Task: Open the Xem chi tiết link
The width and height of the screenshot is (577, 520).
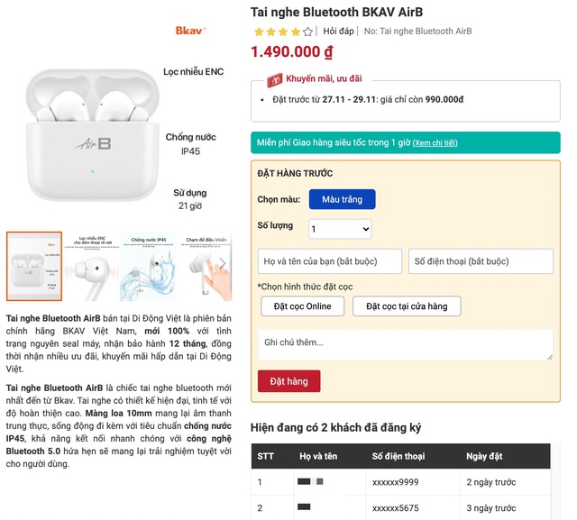Action: coord(435,143)
